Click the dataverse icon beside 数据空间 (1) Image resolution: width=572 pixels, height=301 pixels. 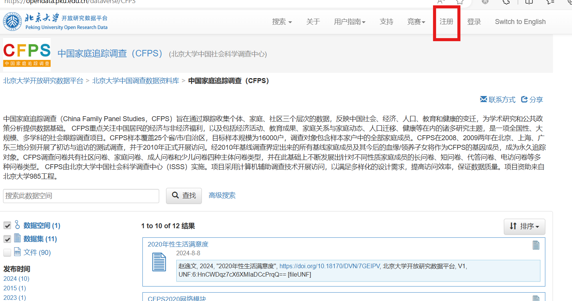[x=17, y=225]
